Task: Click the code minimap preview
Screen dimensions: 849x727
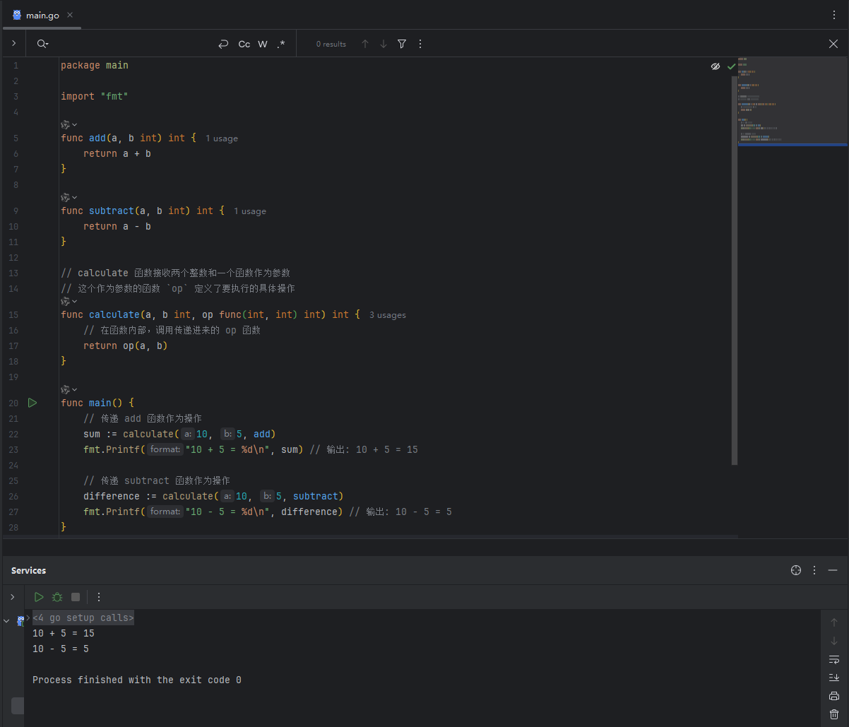Action: [x=792, y=101]
